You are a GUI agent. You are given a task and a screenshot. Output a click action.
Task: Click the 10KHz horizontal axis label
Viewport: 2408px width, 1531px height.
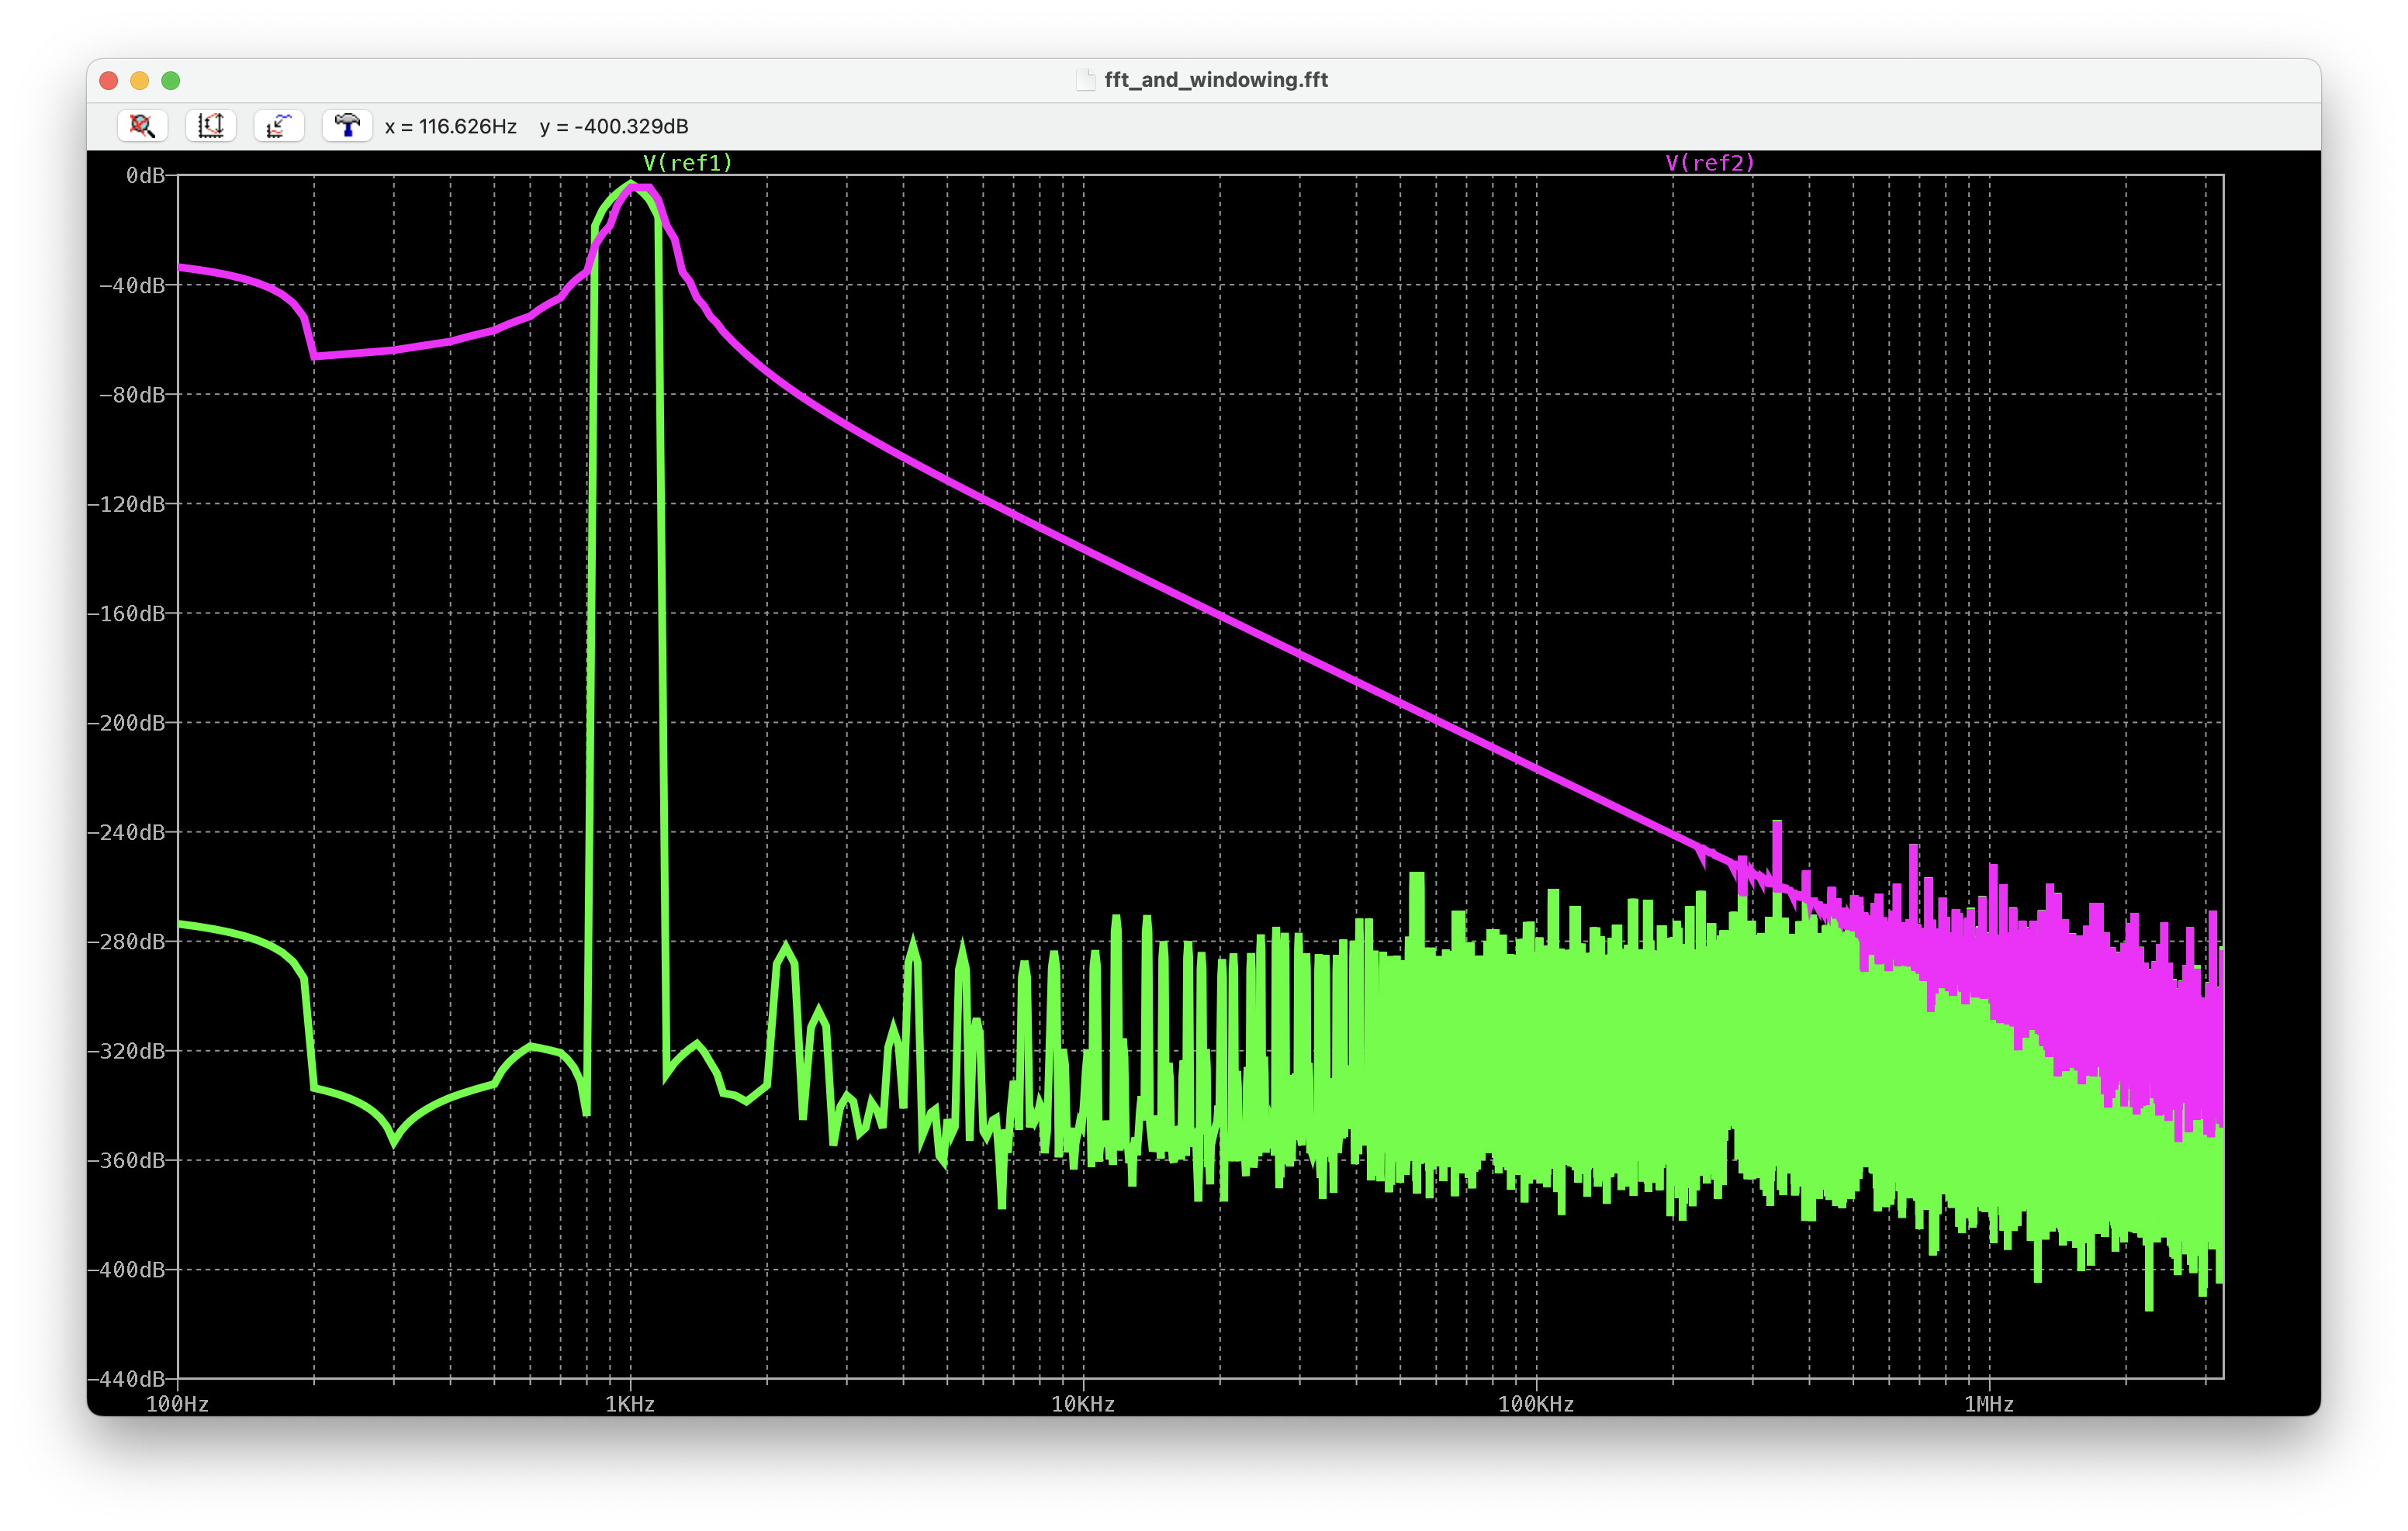[1082, 1404]
